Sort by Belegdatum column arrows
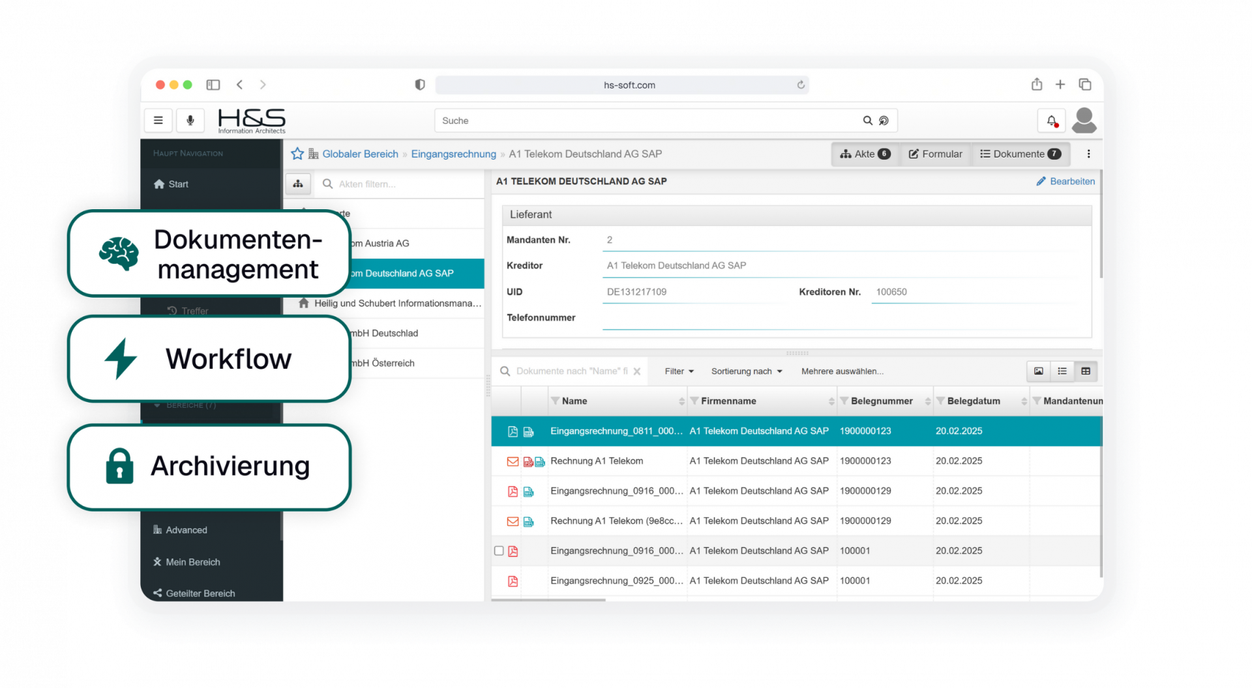Screen dimensions: 1252x688 tap(1024, 401)
